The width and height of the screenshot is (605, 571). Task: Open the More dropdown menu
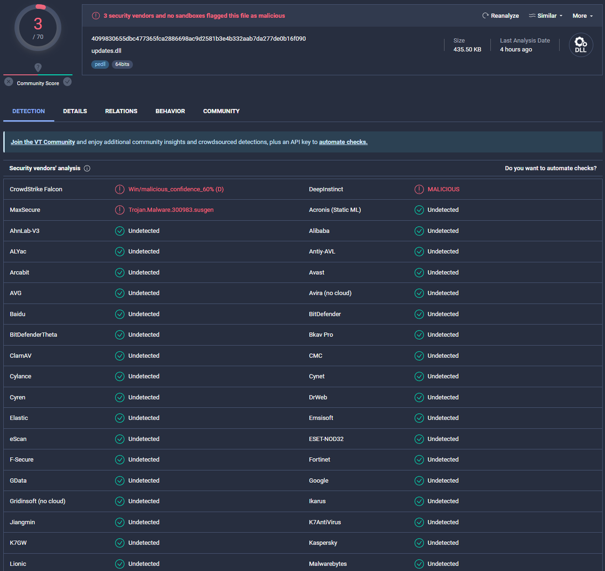(582, 16)
